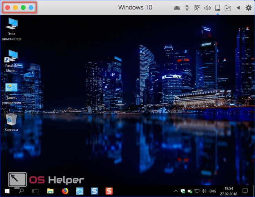Image resolution: width=255 pixels, height=197 pixels.
Task: Open the network tray icon
Action: click(197, 191)
